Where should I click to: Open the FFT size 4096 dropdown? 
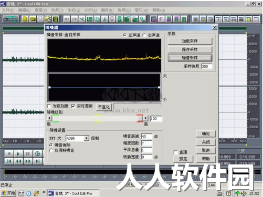coord(86,138)
